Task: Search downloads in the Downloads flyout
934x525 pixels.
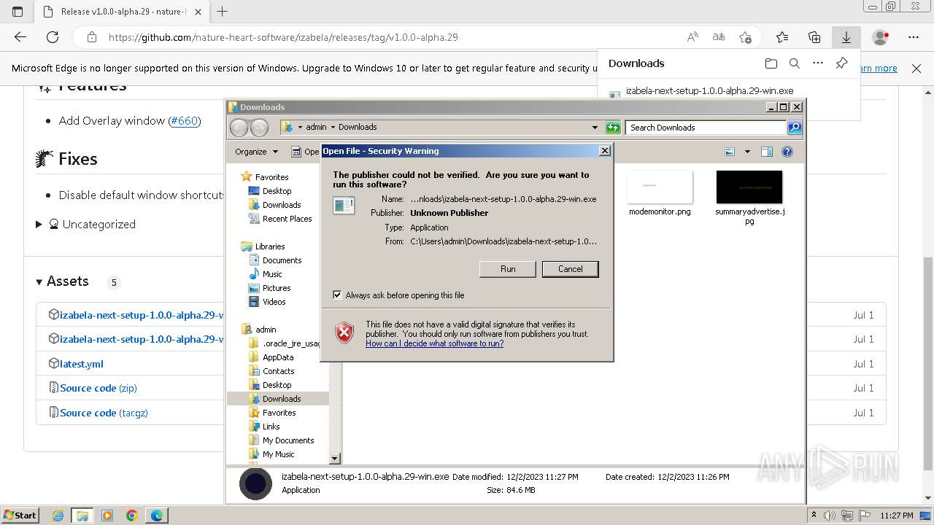Action: (795, 63)
